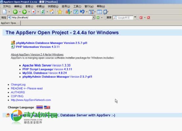Click the phpMyAdmin people icon

click(13, 43)
